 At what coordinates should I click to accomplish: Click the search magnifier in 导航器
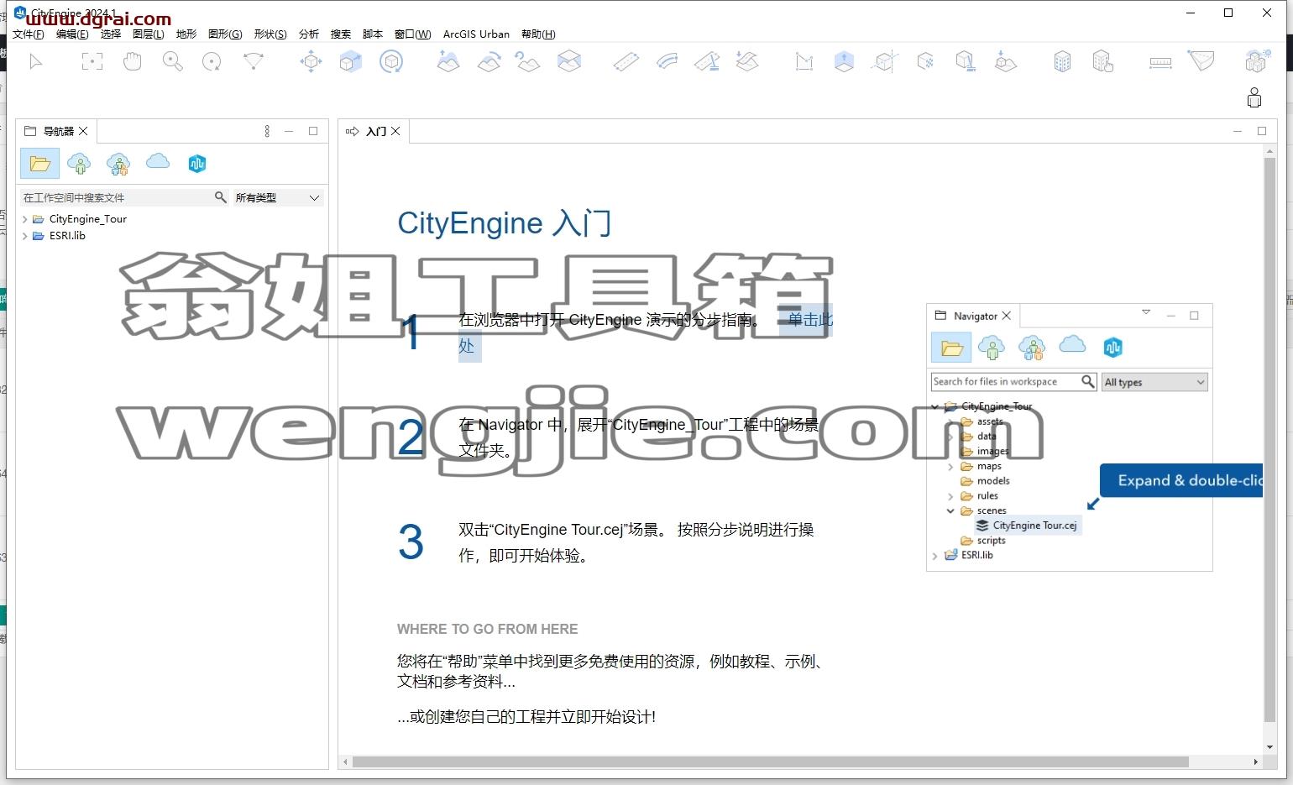[x=221, y=197]
